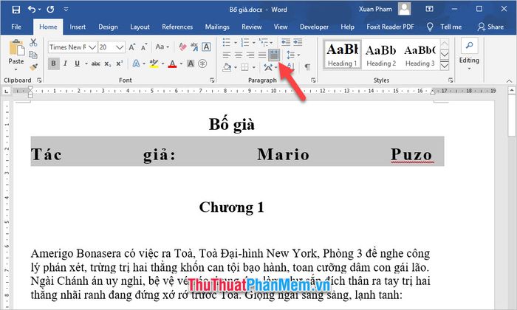Toggle Underline formatting
This screenshot has height=310, width=517.
point(77,63)
